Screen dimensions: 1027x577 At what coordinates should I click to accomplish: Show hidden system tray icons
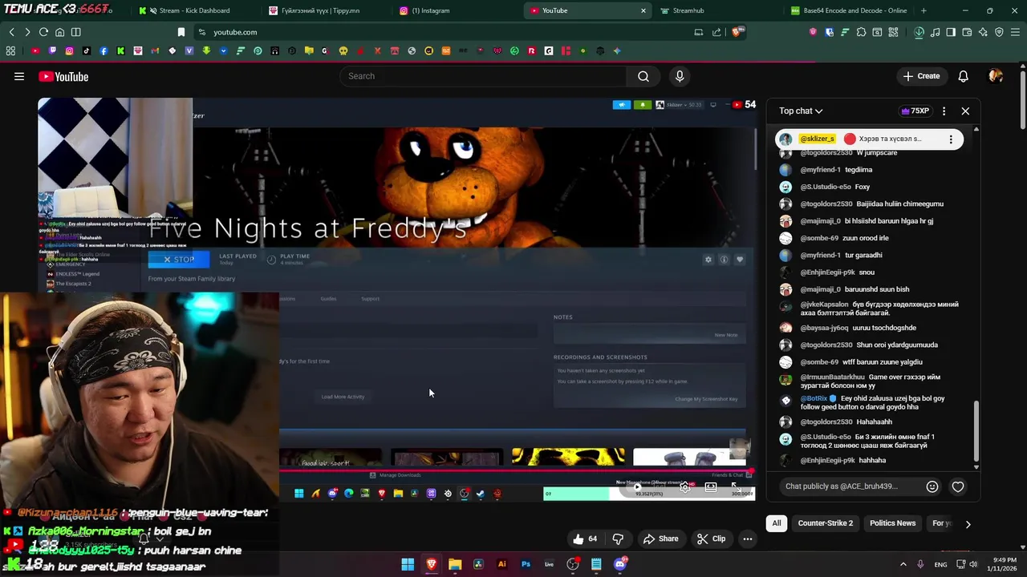point(903,564)
